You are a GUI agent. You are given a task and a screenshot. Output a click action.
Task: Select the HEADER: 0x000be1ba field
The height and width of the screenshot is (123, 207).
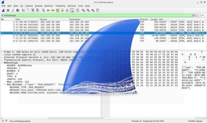pos(19,66)
